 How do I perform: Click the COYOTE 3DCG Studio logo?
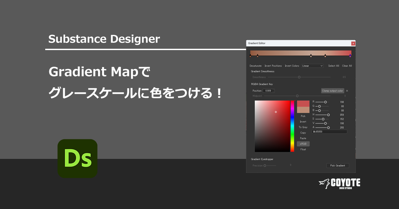[340, 183]
